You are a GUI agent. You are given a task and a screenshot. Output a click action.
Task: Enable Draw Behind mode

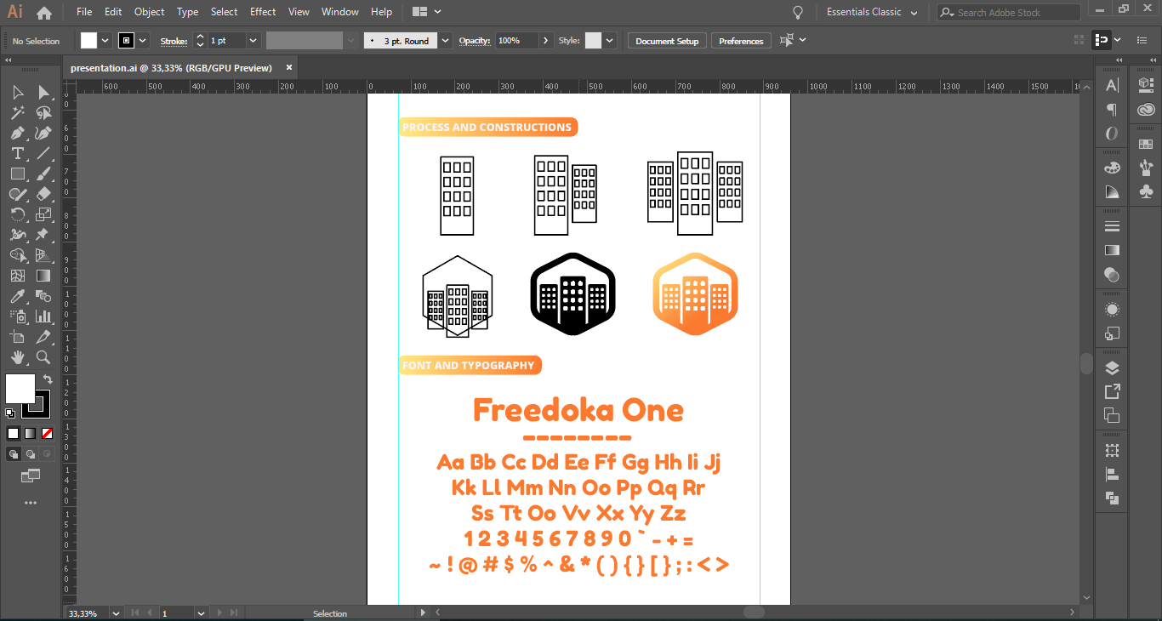pos(31,454)
